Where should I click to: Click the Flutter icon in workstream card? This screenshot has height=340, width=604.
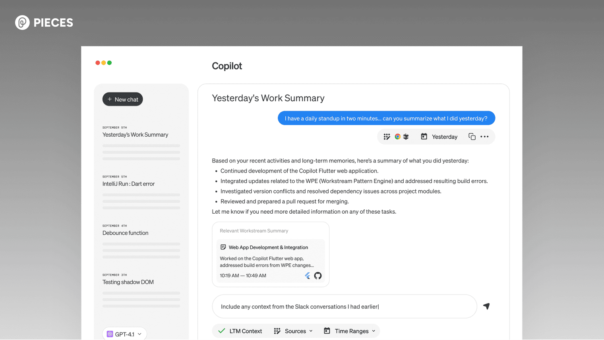pos(308,276)
